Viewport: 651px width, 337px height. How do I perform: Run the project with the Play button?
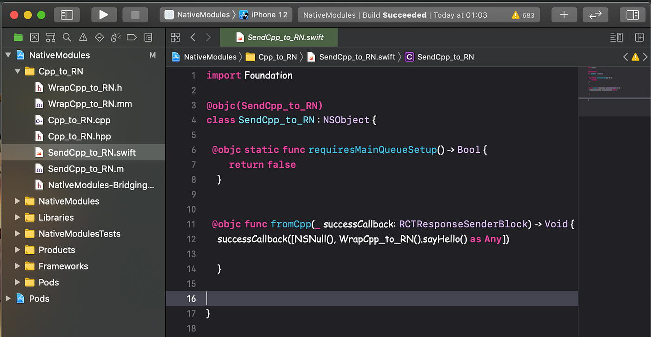point(103,15)
